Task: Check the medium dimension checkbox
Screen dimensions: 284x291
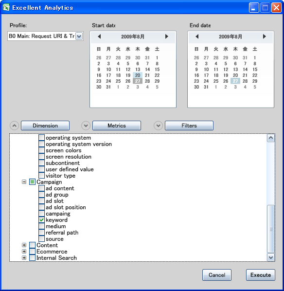Action: (x=41, y=226)
